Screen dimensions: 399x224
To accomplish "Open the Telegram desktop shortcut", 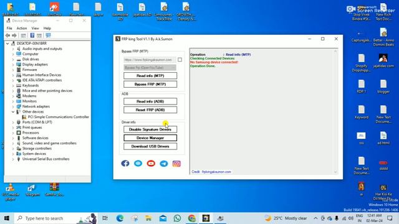I will tap(32, 190).
